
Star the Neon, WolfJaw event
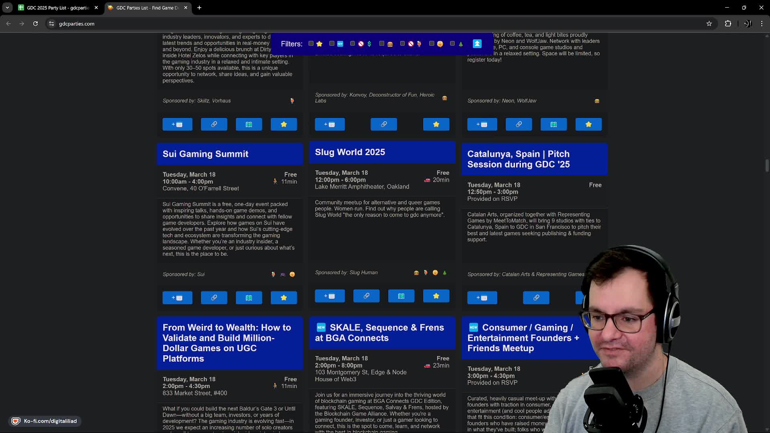(x=588, y=124)
